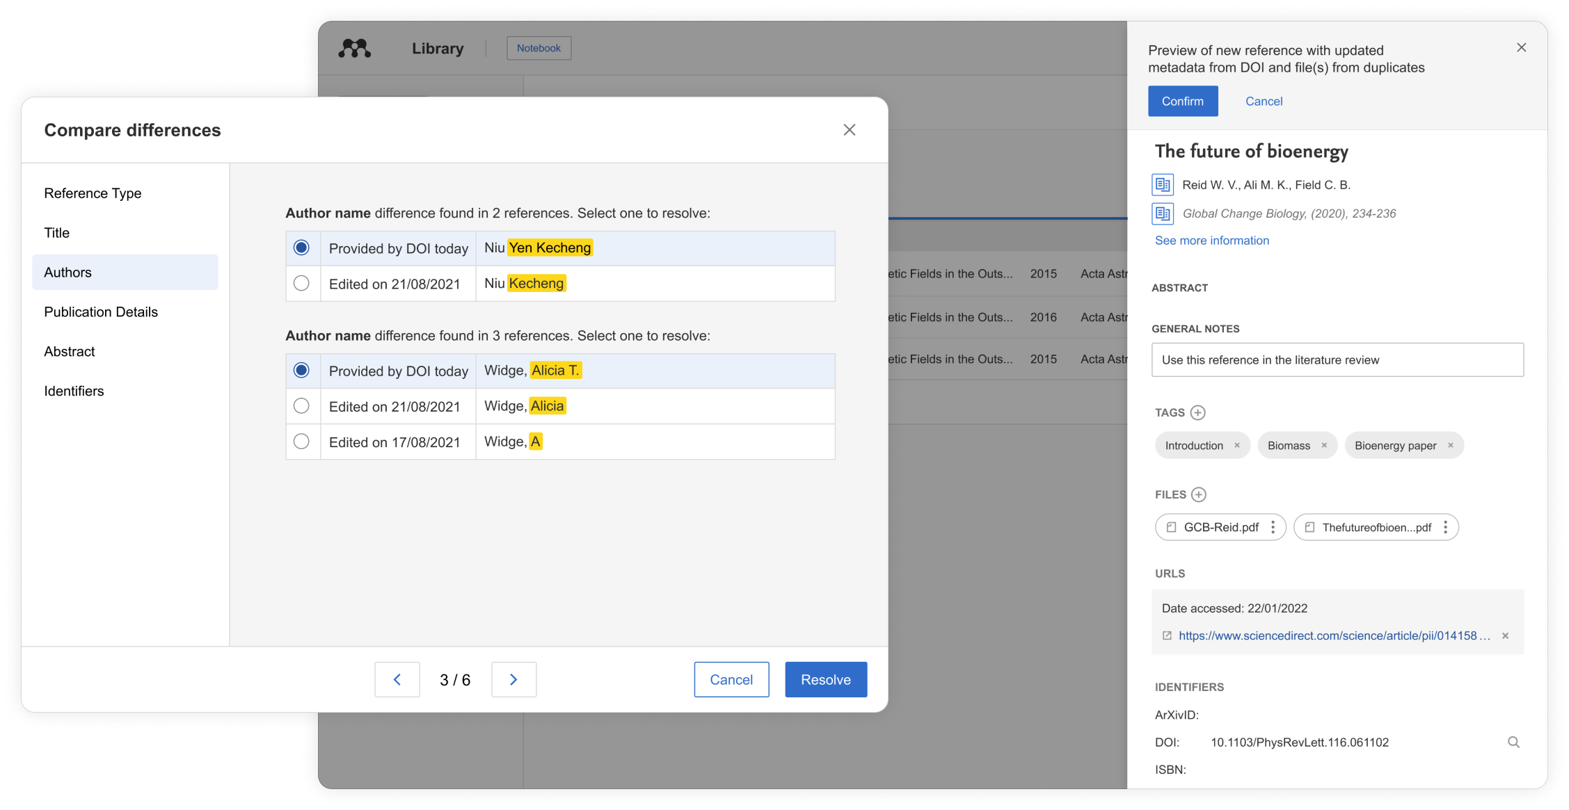Go to previous difference page

(x=397, y=679)
